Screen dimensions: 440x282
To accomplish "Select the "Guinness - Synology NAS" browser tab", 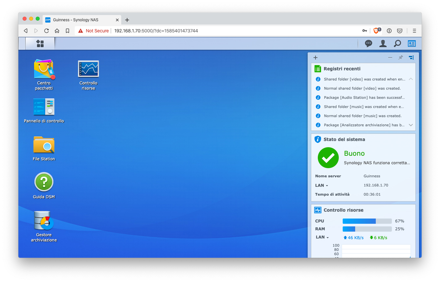I will (82, 20).
